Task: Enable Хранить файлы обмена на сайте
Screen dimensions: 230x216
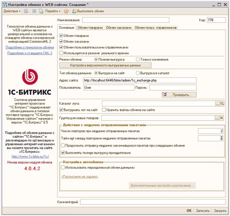Action: coord(104,110)
